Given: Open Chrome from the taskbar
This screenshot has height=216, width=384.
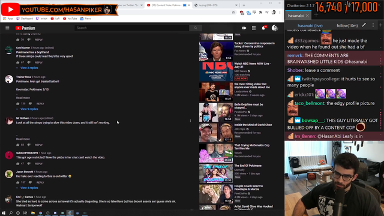Looking at the screenshot, I should [x=40, y=213].
